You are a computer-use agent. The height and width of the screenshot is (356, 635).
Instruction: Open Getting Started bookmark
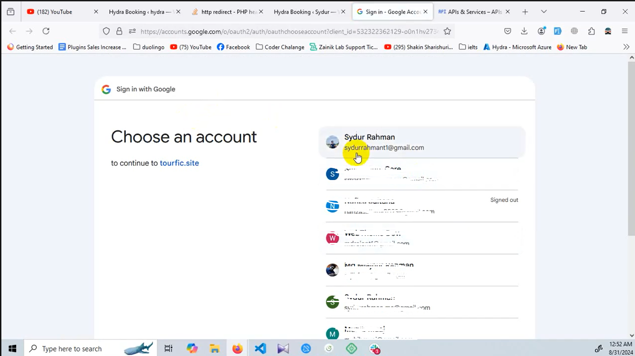[30, 47]
